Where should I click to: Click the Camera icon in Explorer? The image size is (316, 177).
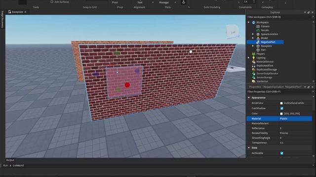pos(258,26)
